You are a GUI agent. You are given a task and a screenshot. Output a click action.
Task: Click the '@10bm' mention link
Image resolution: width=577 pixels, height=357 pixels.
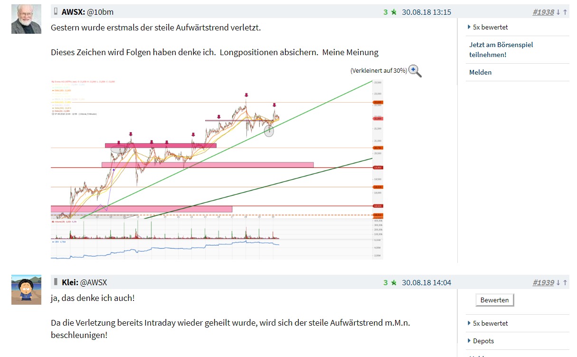pyautogui.click(x=101, y=11)
